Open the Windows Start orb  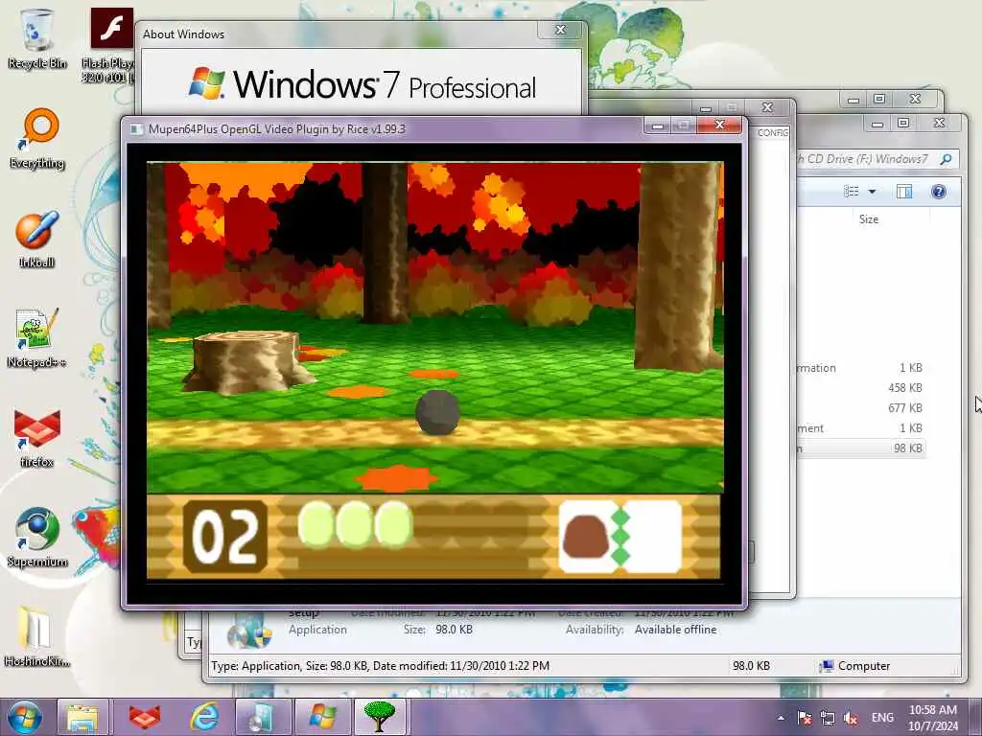pos(24,717)
